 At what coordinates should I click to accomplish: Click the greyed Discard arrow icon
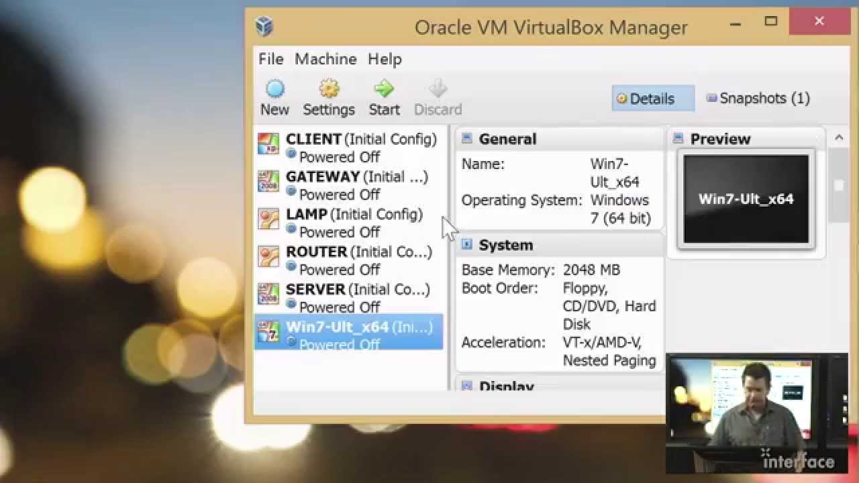(438, 89)
